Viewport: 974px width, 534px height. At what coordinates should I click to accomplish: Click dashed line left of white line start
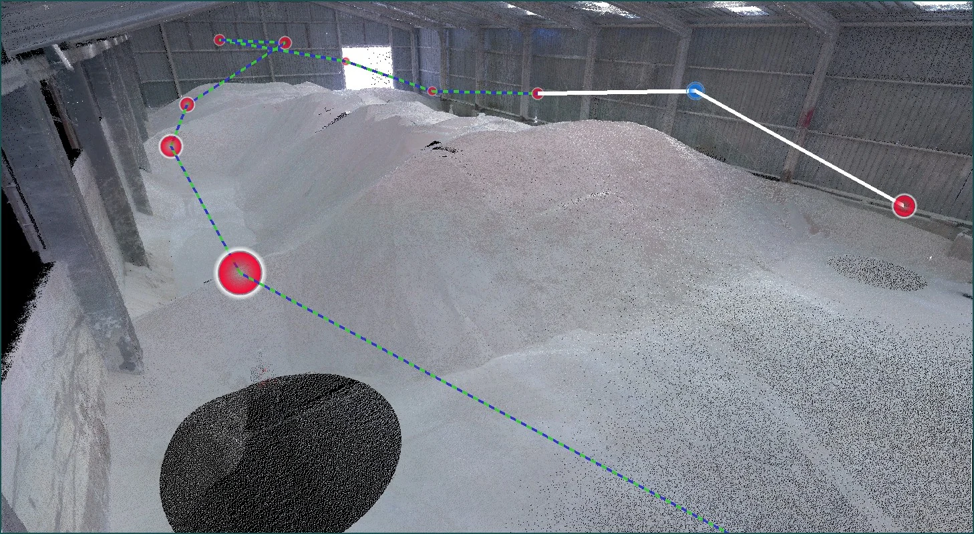[484, 93]
